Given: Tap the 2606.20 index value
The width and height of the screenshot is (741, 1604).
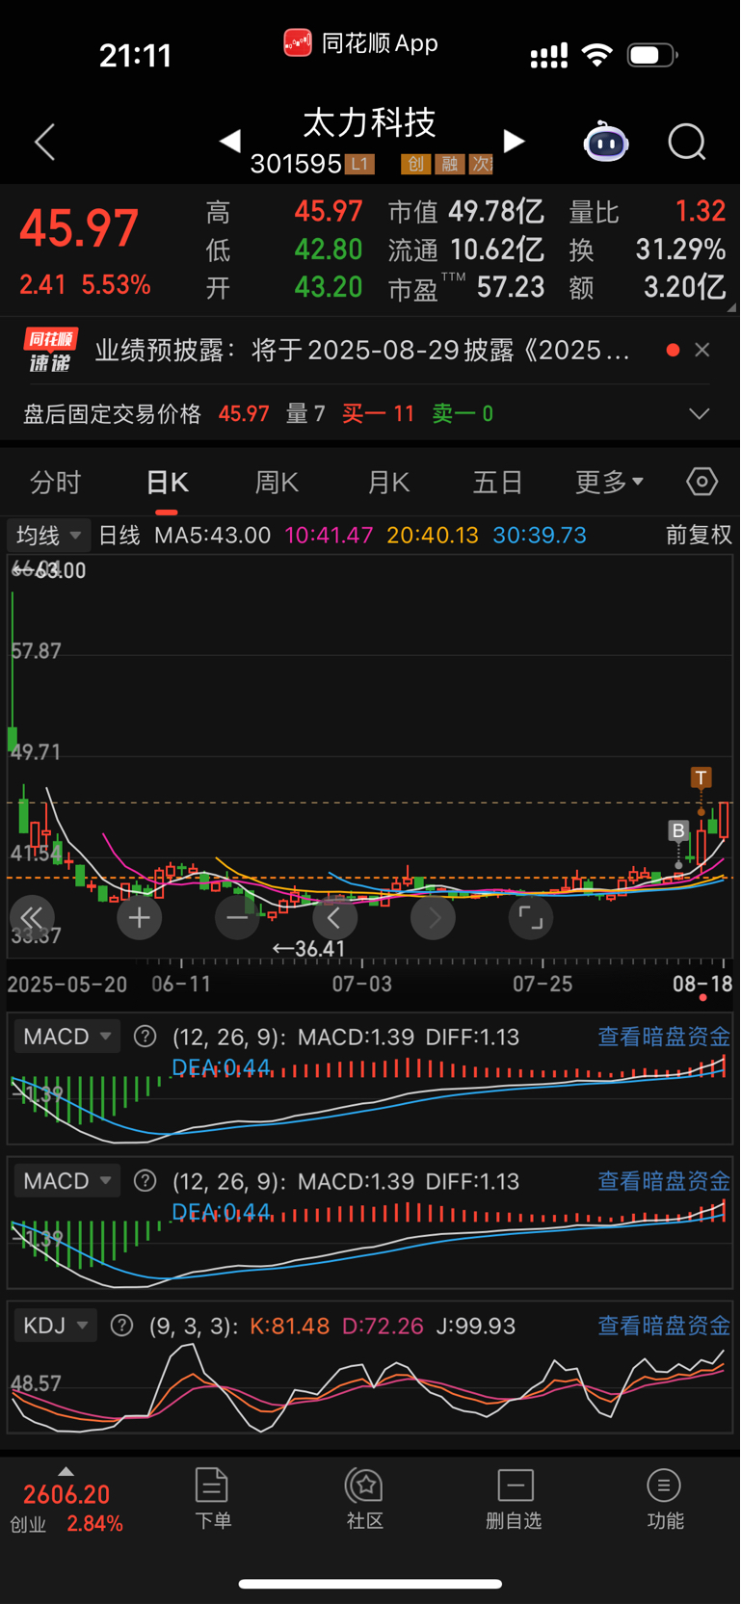Looking at the screenshot, I should click(66, 1494).
